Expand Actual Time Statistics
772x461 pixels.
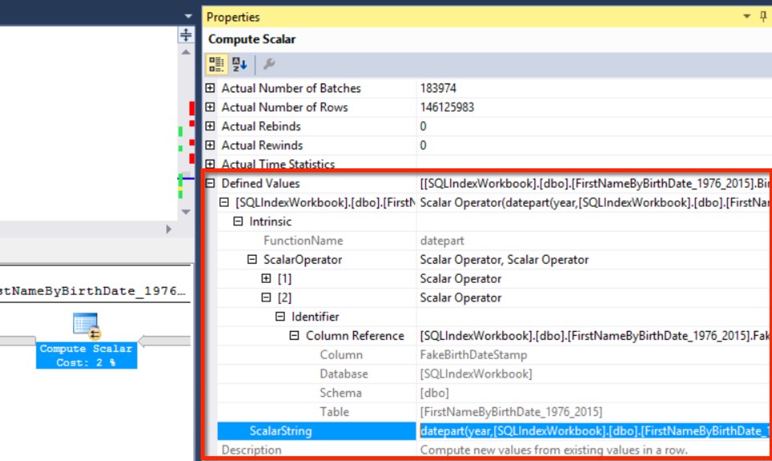pos(210,164)
